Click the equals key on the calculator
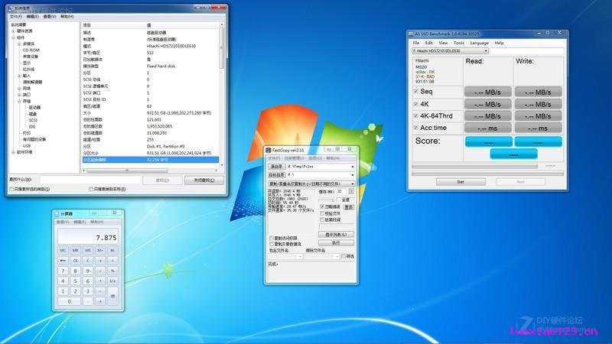The width and height of the screenshot is (612, 344). coord(112,296)
